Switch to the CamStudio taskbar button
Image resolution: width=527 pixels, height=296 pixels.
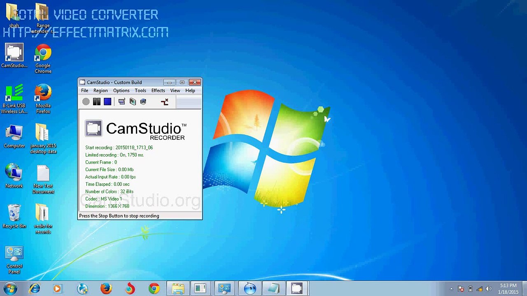pos(296,289)
